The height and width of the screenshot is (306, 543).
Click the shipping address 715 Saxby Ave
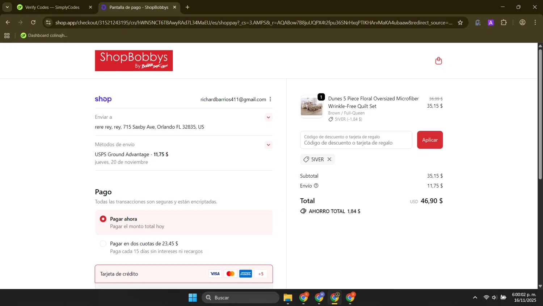150,127
